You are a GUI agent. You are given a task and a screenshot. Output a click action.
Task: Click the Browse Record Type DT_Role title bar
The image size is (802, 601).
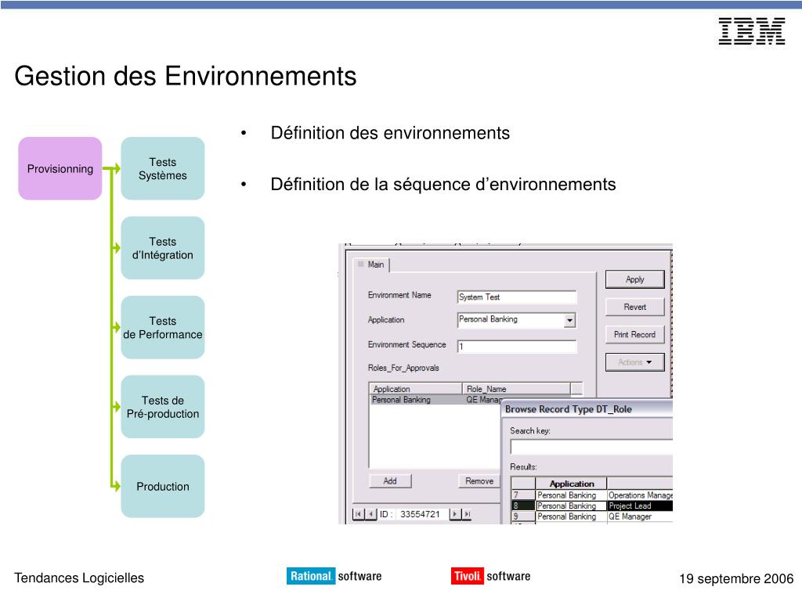587,409
